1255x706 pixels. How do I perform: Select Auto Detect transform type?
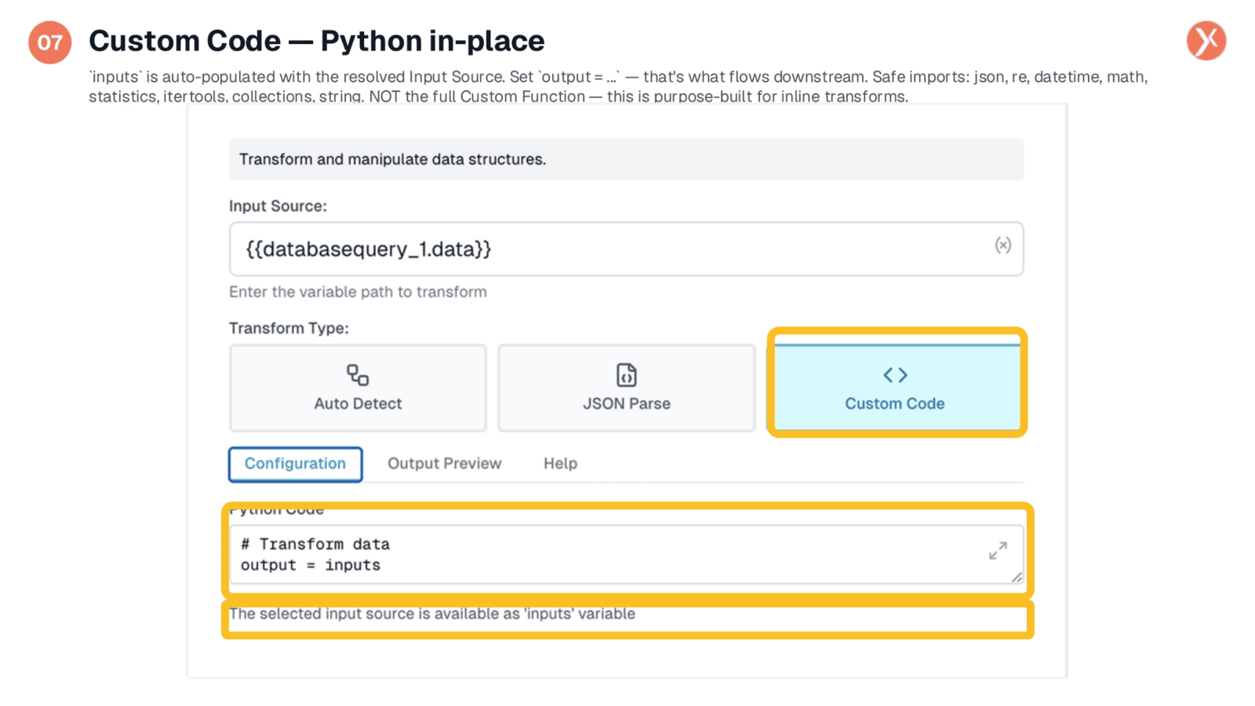(x=358, y=388)
